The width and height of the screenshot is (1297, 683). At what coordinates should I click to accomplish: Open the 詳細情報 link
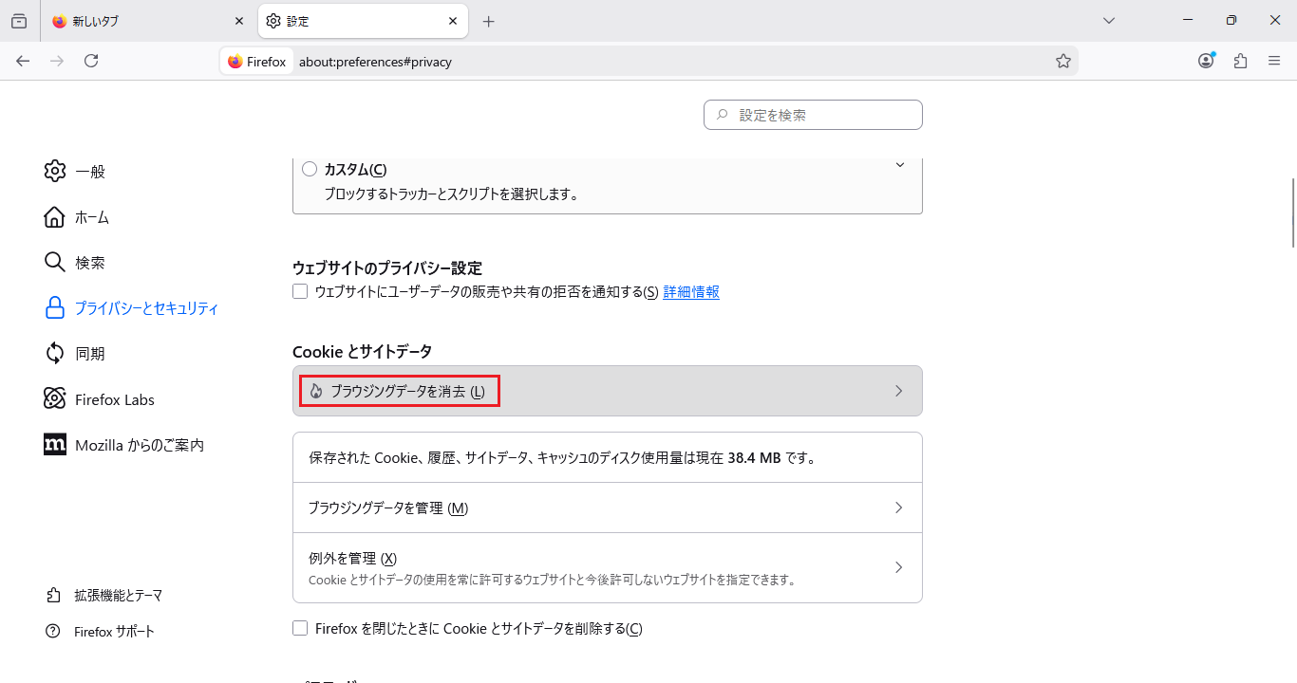(x=691, y=291)
